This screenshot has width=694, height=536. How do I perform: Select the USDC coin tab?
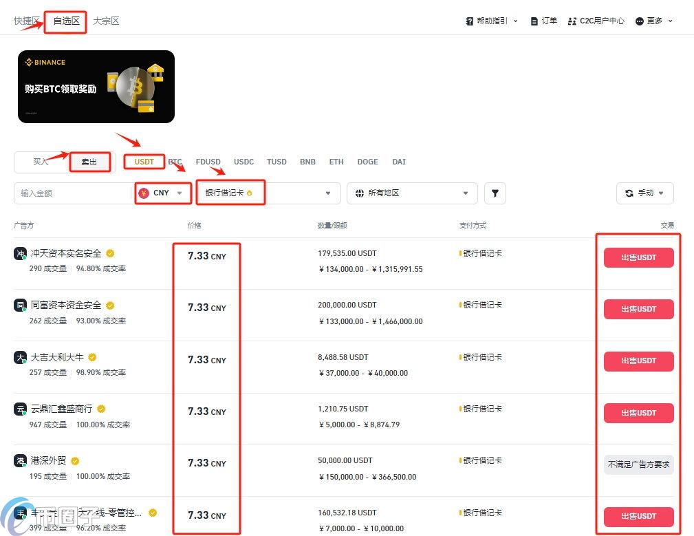pyautogui.click(x=244, y=162)
